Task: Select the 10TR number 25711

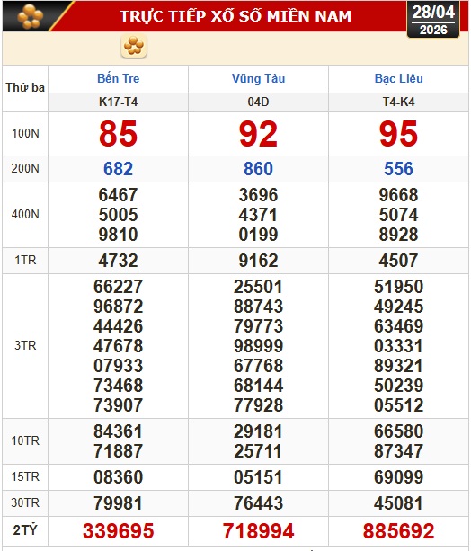Action: pos(258,451)
